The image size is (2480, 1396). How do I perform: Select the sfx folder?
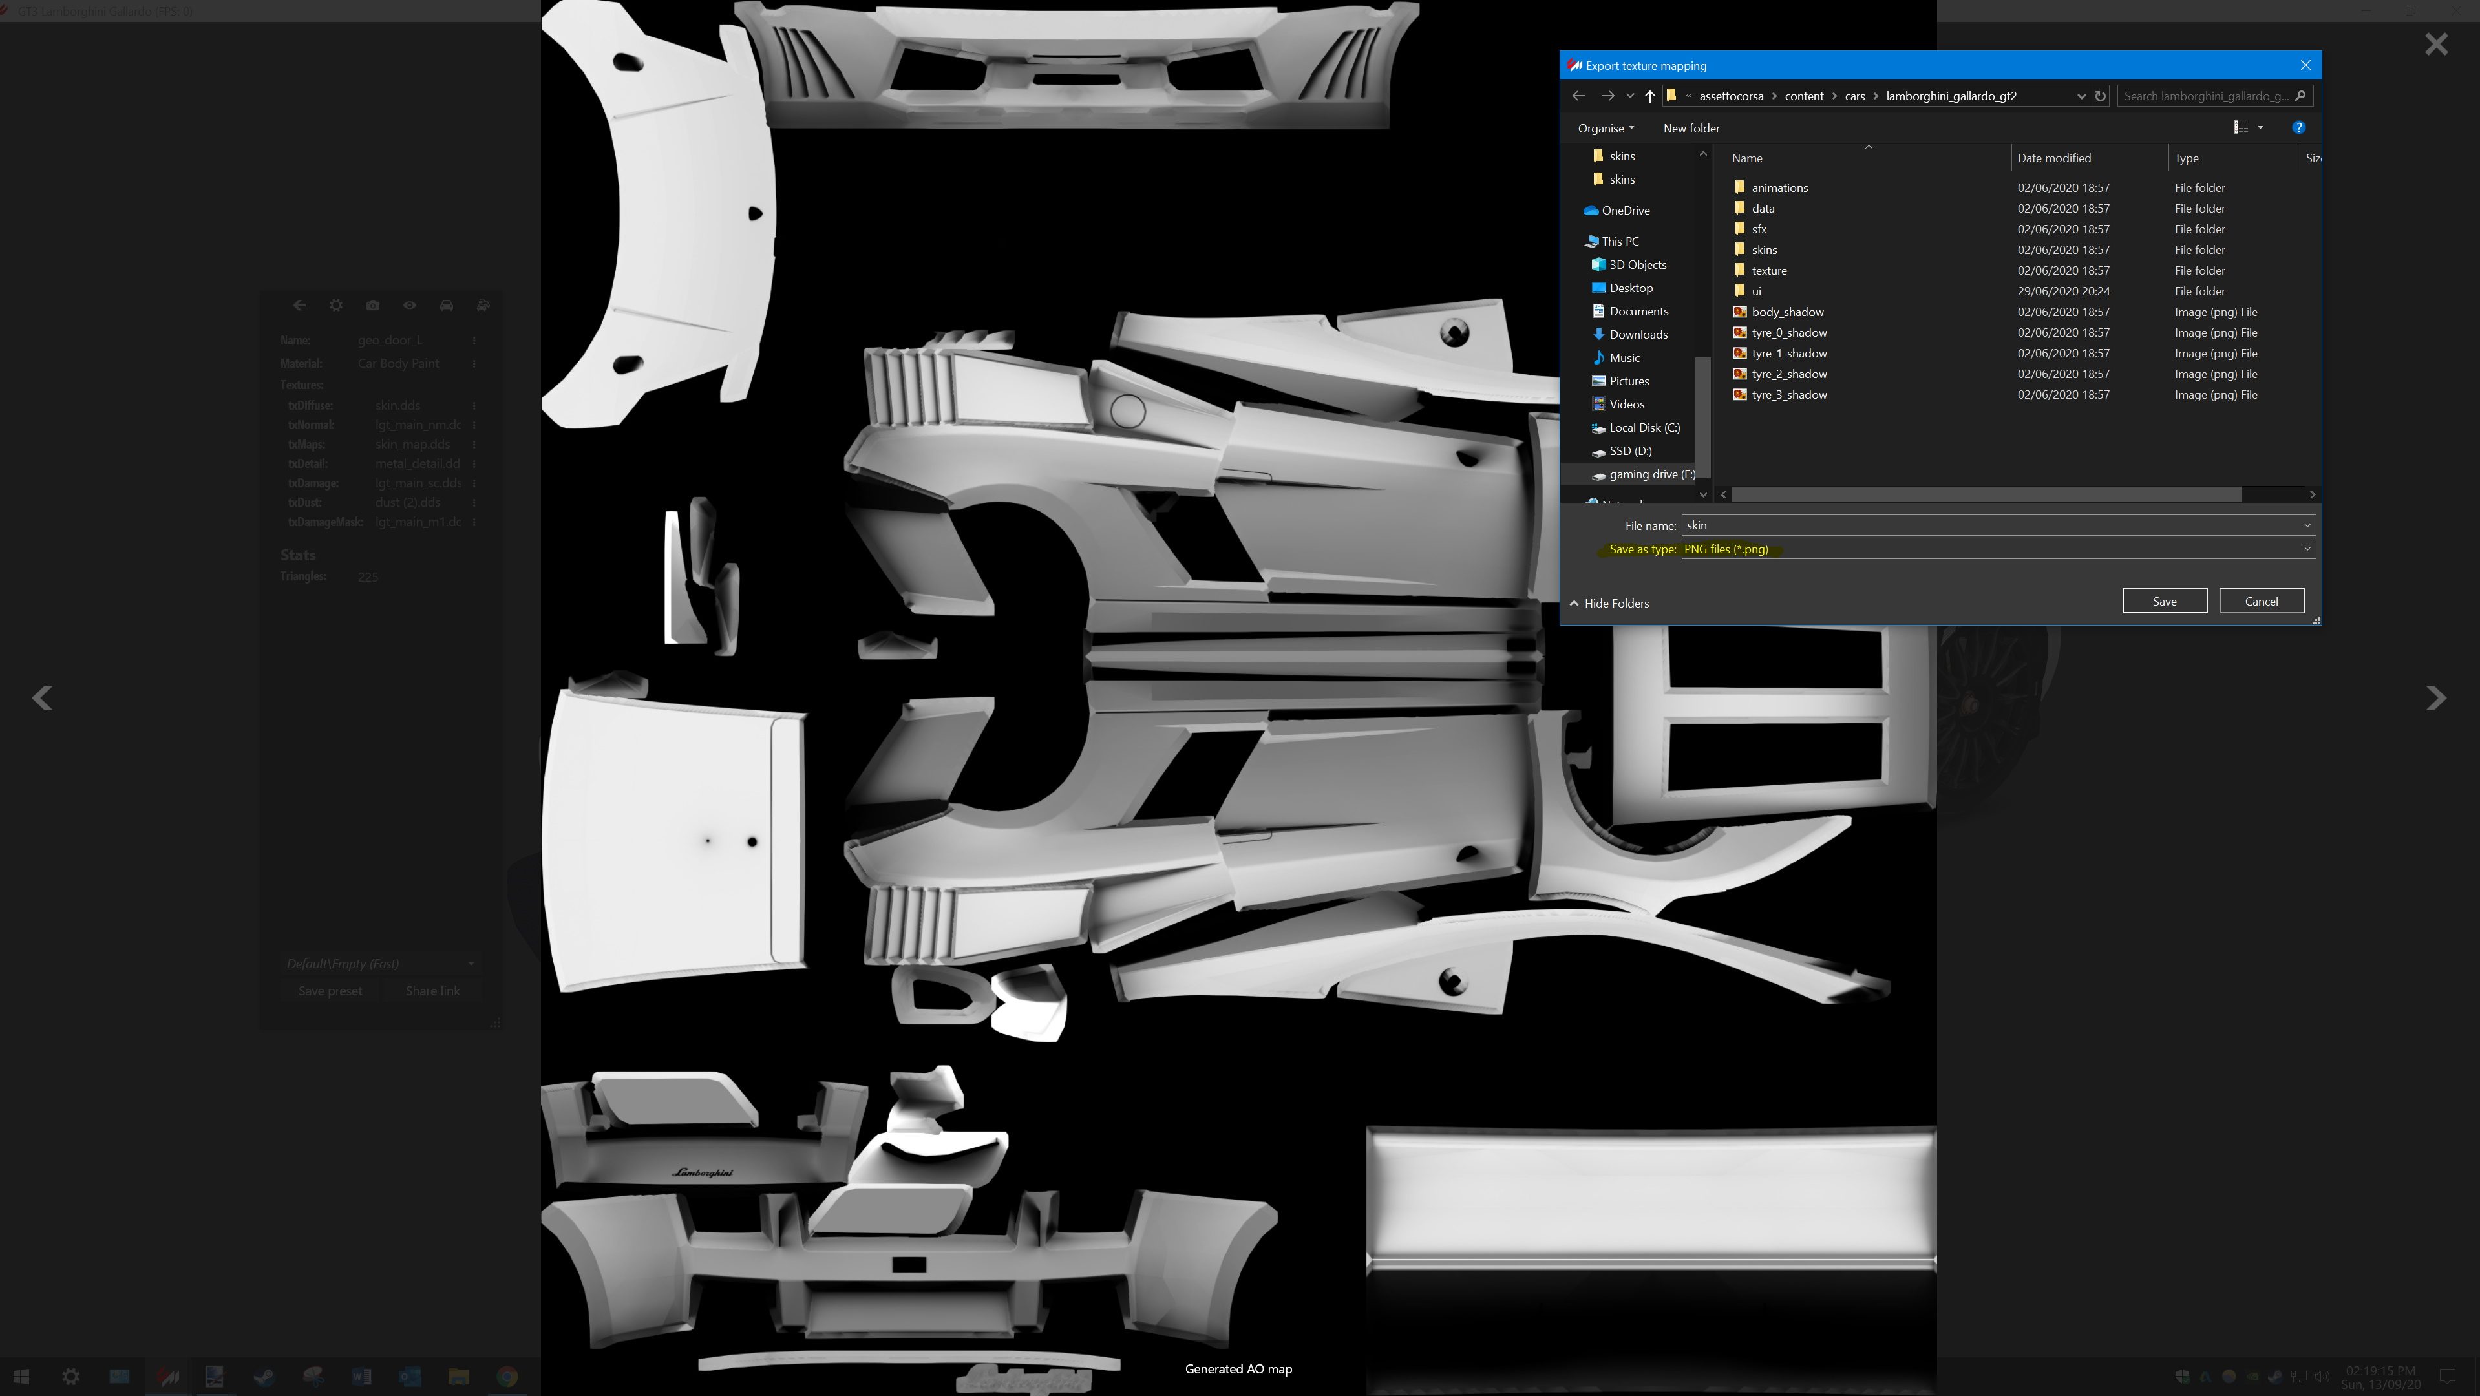tap(1759, 229)
